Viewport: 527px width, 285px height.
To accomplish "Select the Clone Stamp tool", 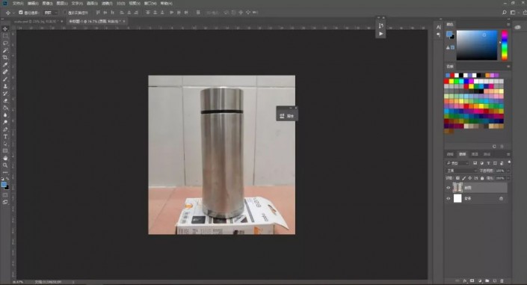I will tap(5, 86).
